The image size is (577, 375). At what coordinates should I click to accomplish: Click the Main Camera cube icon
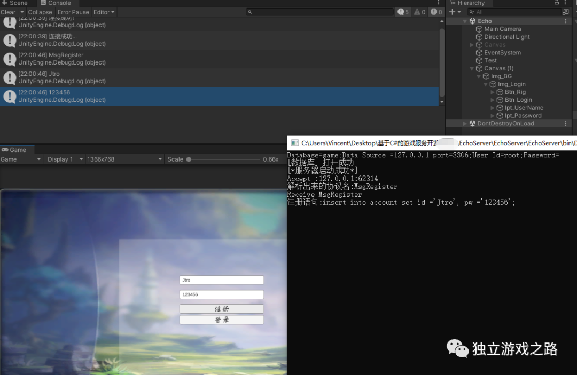click(x=479, y=29)
